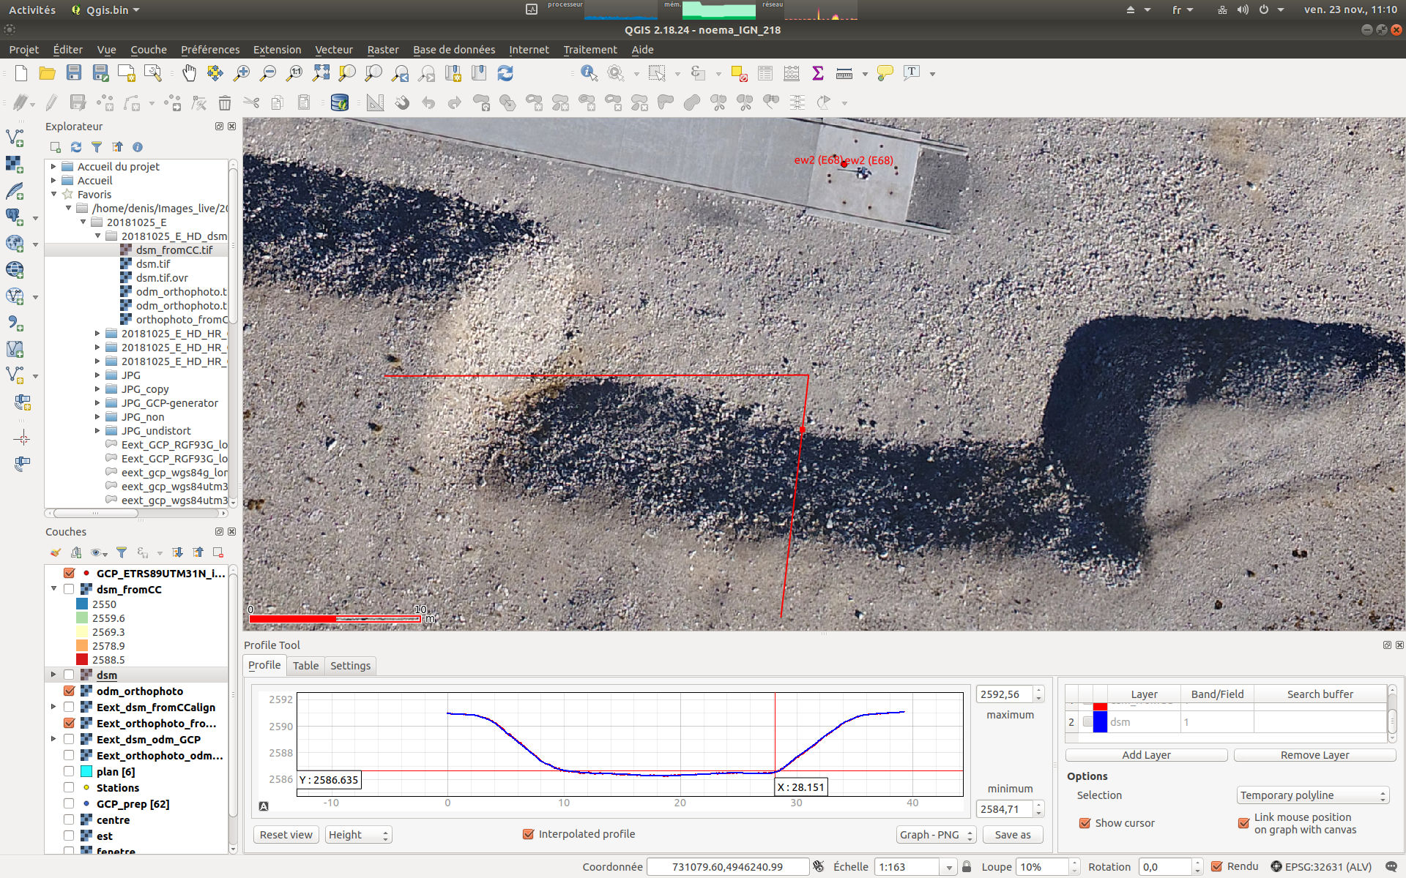
Task: Activate the Zoom In tool
Action: click(241, 73)
